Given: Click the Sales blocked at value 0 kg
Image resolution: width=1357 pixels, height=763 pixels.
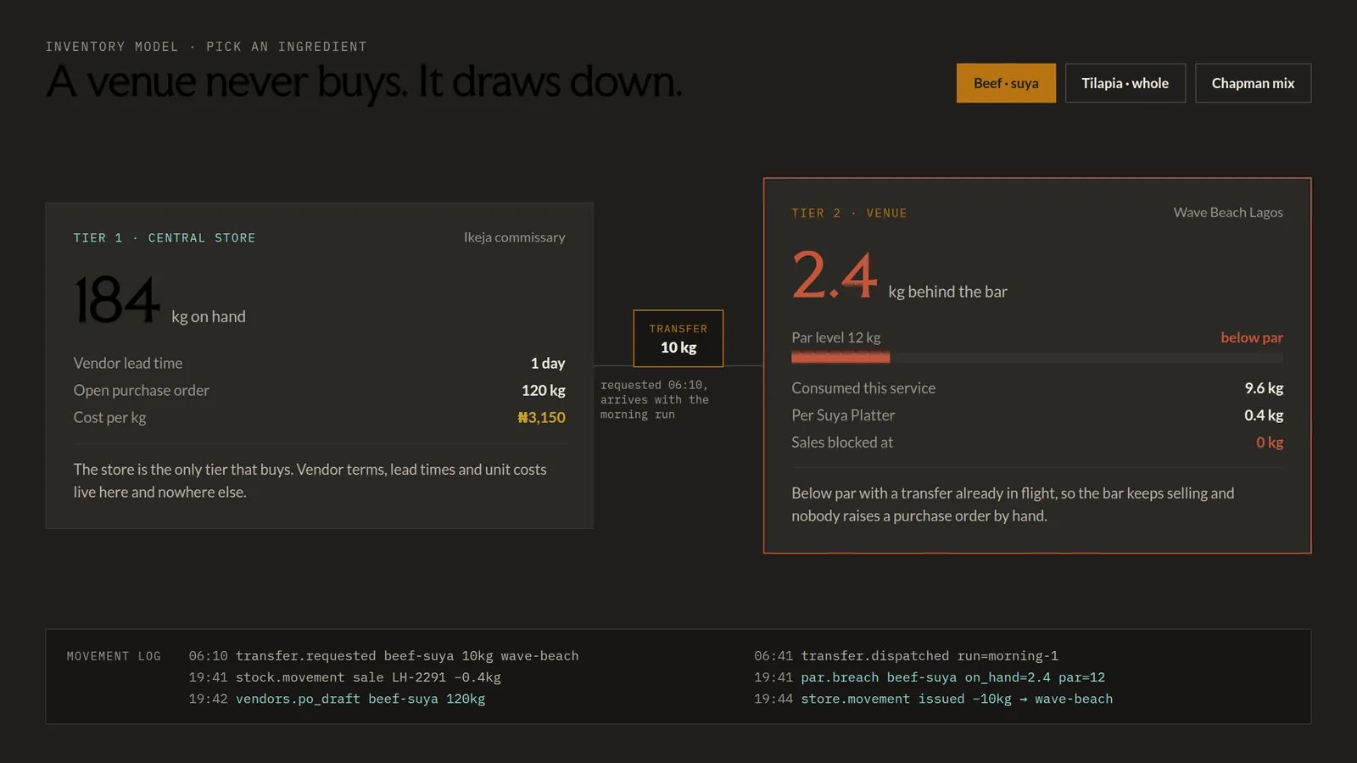Looking at the screenshot, I should click(x=1270, y=442).
